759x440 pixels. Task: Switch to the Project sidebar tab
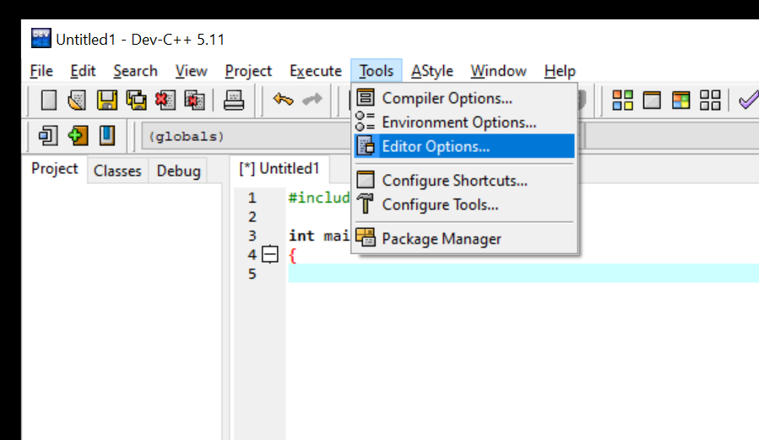(54, 169)
